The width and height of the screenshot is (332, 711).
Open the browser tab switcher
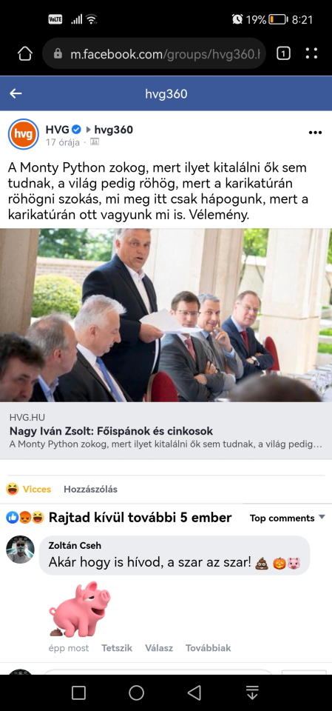[x=283, y=54]
